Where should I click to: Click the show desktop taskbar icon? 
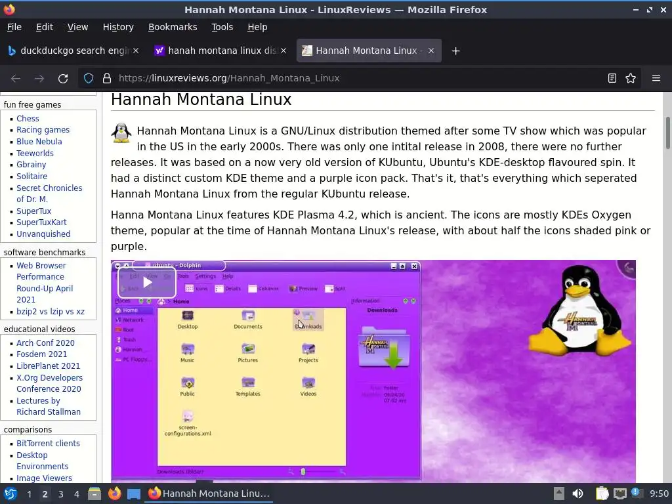pos(134,494)
